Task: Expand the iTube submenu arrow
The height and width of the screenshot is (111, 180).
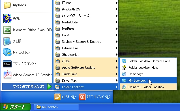Action: pyautogui.click(x=117, y=61)
